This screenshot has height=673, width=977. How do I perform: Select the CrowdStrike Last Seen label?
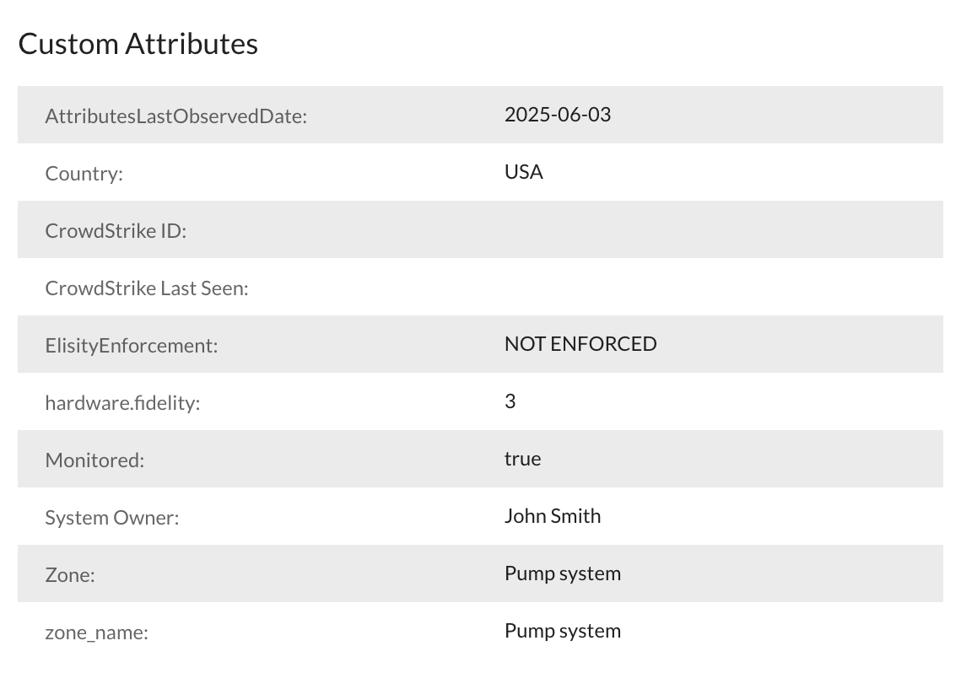click(x=147, y=288)
